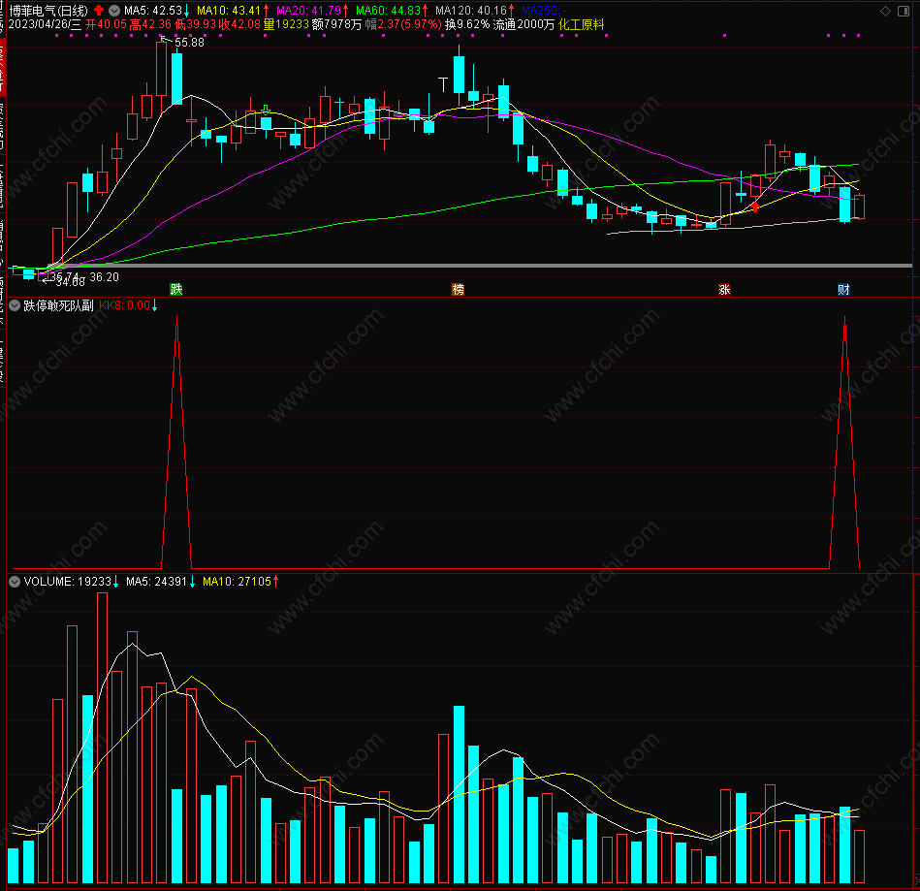Open the 化工原料 sector link
The width and height of the screenshot is (920, 891).
click(581, 24)
